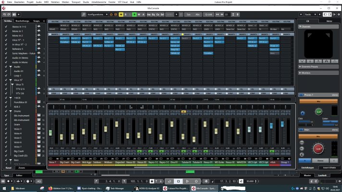The image size is (342, 192).
Task: Click the Sus suspend button
Action: coord(188,14)
